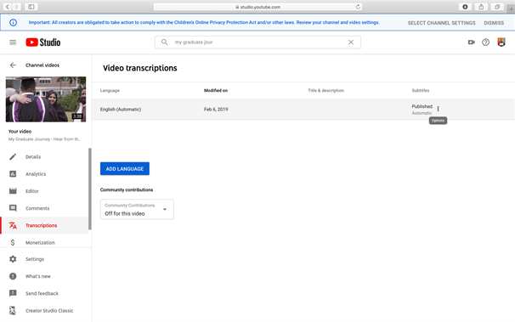Click the Safari share button
The image size is (515, 322).
coord(481,7)
